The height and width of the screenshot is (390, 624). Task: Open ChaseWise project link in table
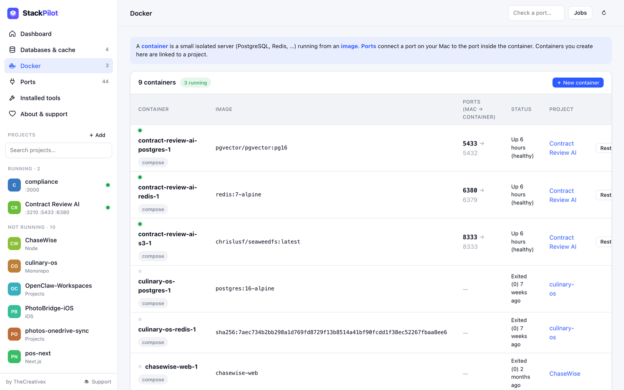click(x=565, y=374)
